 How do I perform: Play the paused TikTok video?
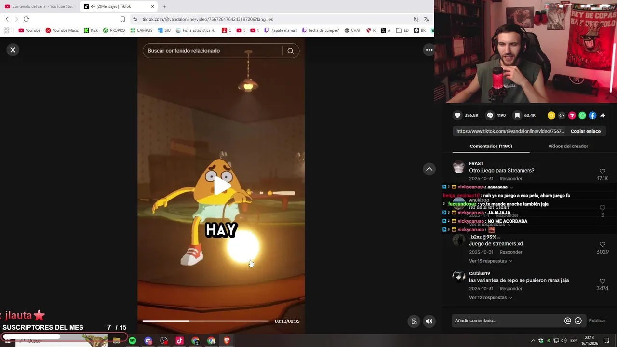click(x=221, y=186)
